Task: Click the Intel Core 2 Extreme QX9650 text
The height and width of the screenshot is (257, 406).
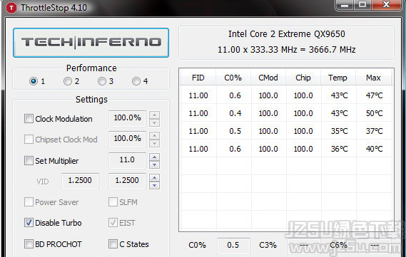Action: pyautogui.click(x=287, y=34)
